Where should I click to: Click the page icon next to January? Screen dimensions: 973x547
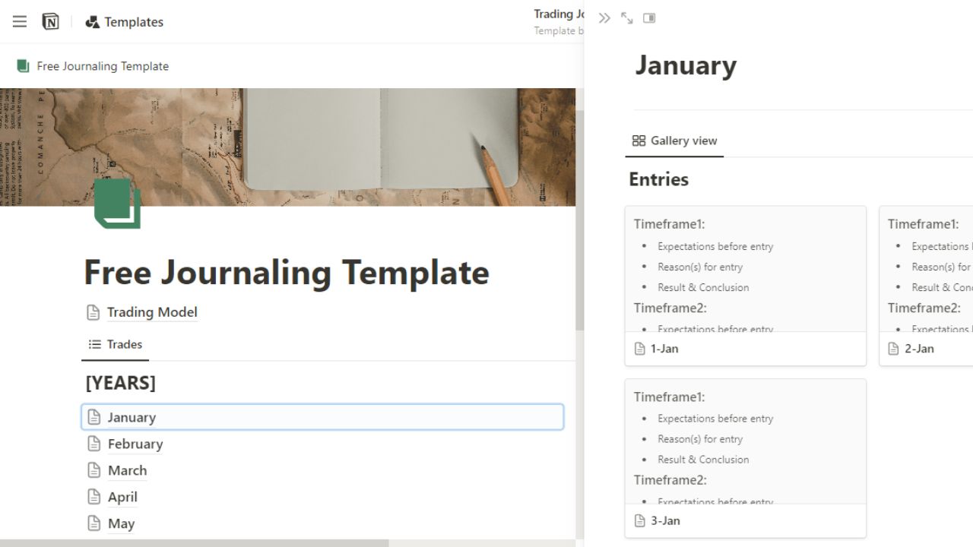coord(93,416)
